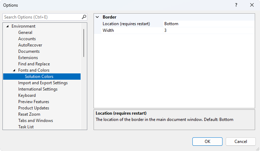
Task: Focus the Search Options text box
Action: [x=41, y=17]
